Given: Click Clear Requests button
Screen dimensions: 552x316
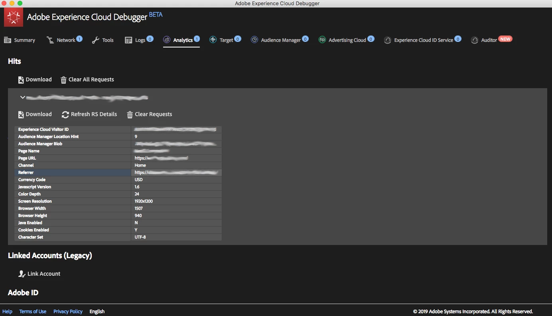Looking at the screenshot, I should pos(150,115).
